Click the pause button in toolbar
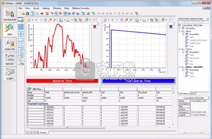 [x=119, y=14]
